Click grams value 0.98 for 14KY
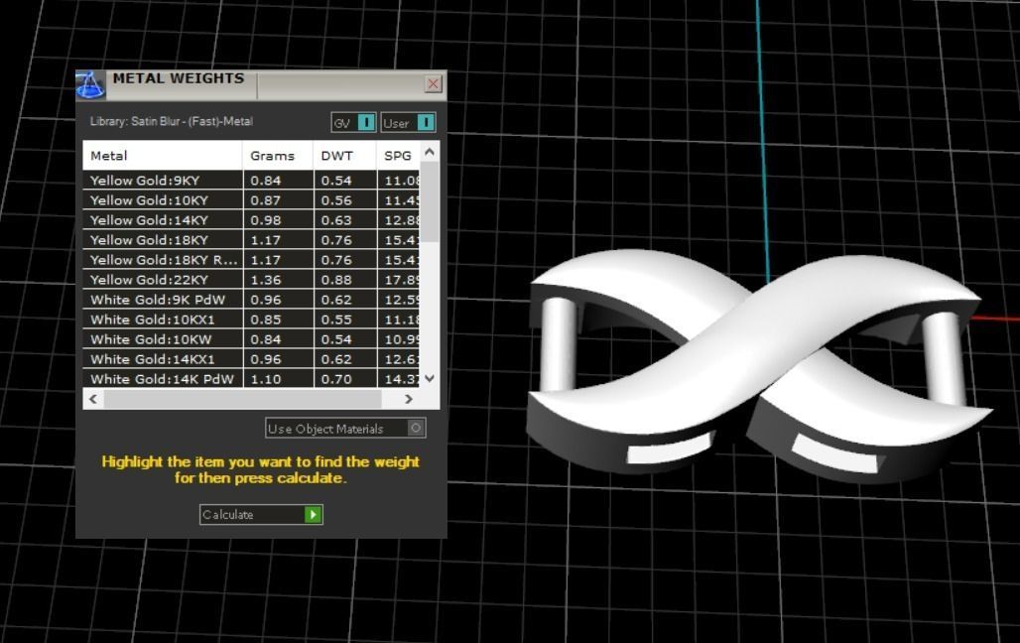This screenshot has height=643, width=1020. (266, 220)
